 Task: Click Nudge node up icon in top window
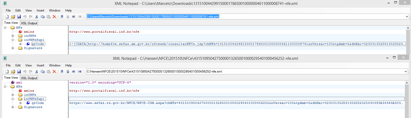(62, 17)
